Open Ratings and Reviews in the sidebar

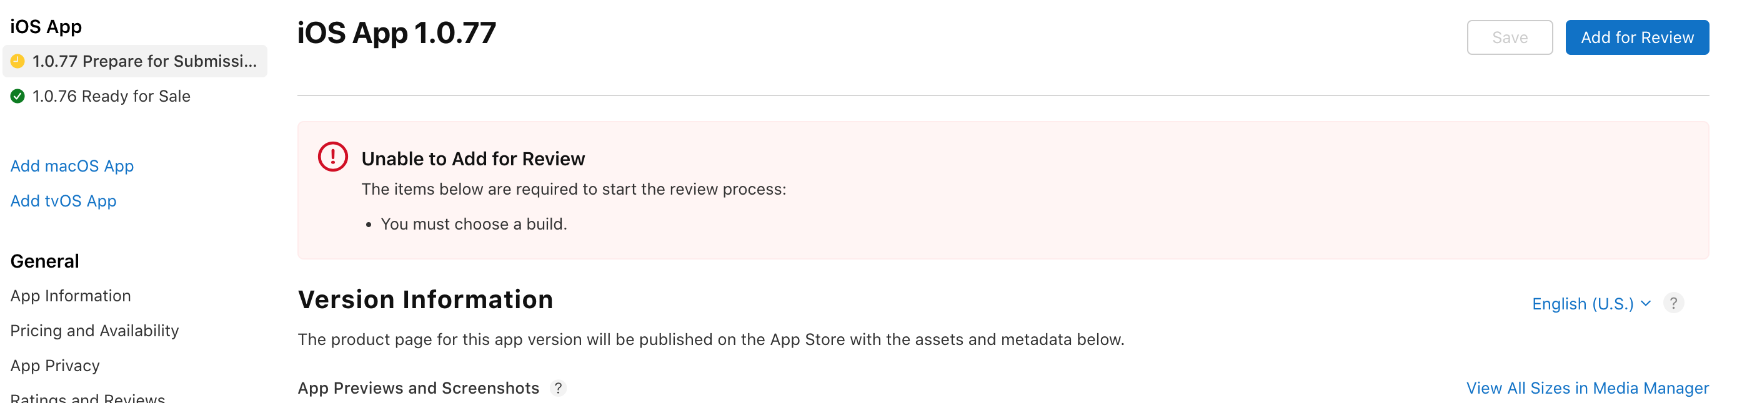[x=87, y=397]
